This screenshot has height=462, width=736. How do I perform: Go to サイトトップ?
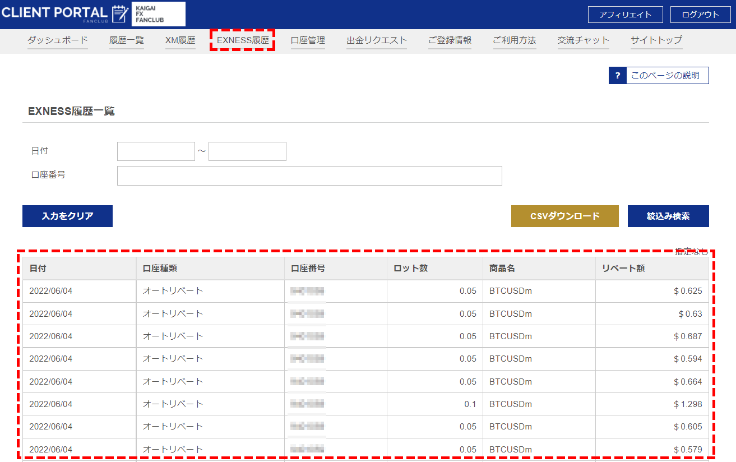pyautogui.click(x=656, y=40)
